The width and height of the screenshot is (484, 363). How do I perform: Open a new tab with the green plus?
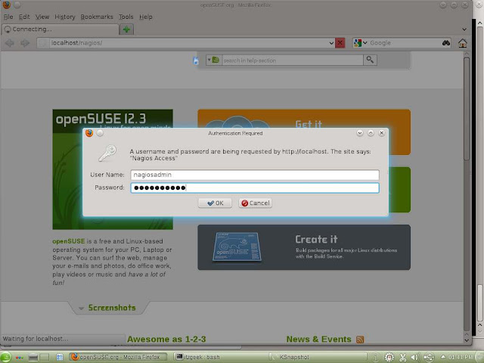pos(126,29)
